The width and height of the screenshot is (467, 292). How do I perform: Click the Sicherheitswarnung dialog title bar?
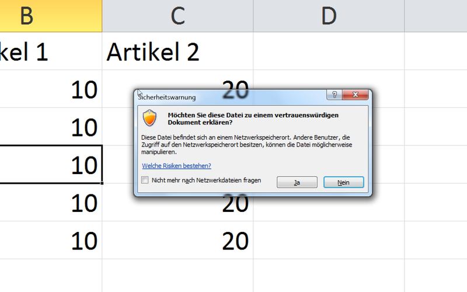pos(233,96)
